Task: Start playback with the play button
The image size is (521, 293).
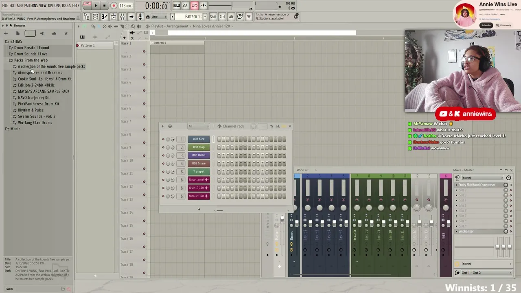Action: point(96,6)
